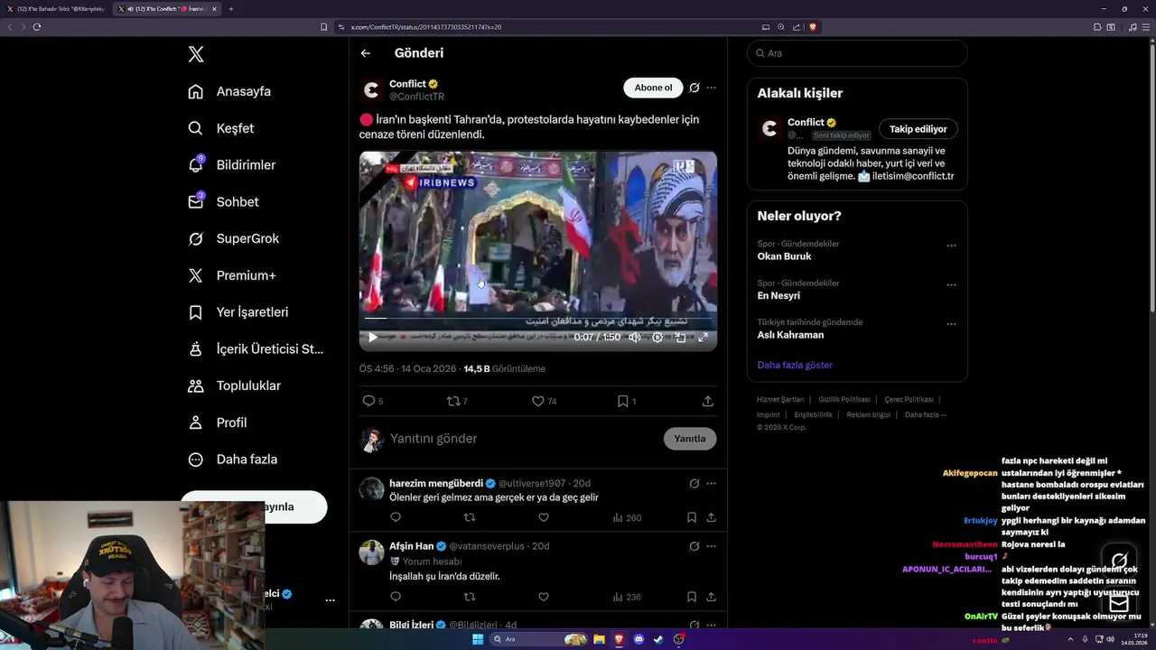
Task: Open options on Afşin Han's reply
Action: 712,546
